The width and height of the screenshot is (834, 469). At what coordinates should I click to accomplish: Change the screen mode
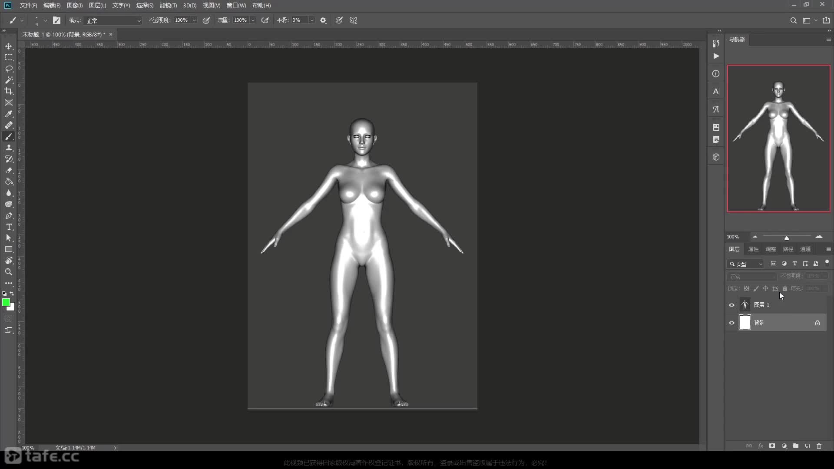point(9,330)
